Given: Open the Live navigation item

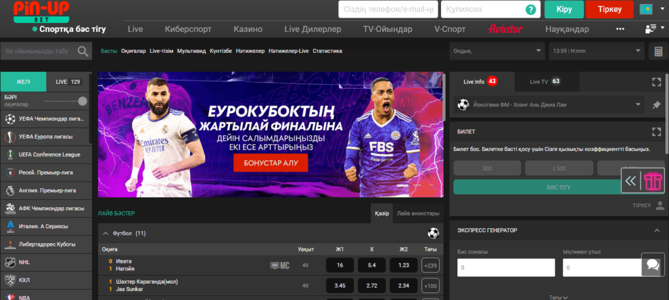Looking at the screenshot, I should 135,29.
